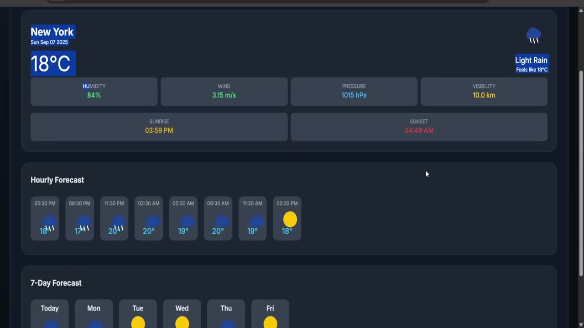Click the cloud icon in 05:30 AM hourly card
Image resolution: width=584 pixels, height=328 pixels.
pos(188,222)
